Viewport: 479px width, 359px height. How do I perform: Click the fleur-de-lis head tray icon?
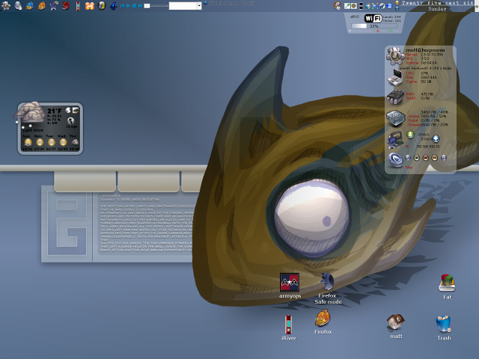tap(338, 5)
